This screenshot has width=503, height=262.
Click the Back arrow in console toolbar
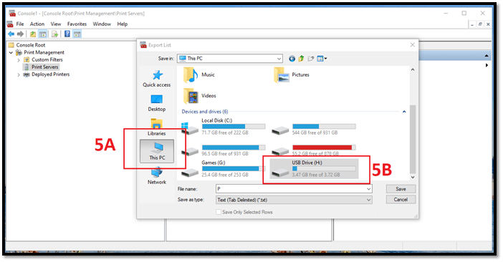coord(11,34)
